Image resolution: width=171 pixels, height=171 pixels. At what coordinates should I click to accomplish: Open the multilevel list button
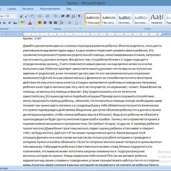[x=56, y=16]
